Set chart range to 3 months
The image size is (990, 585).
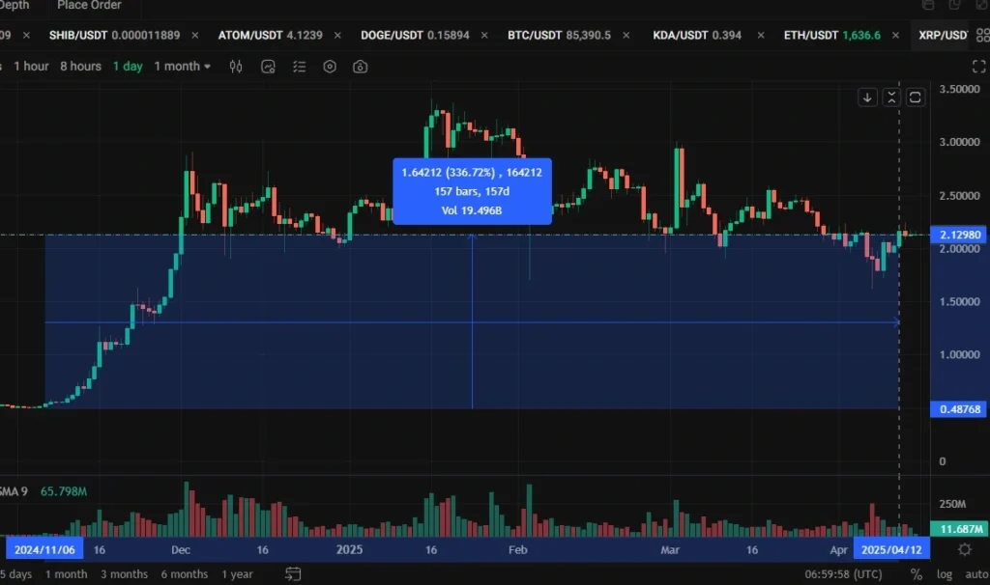point(124,573)
